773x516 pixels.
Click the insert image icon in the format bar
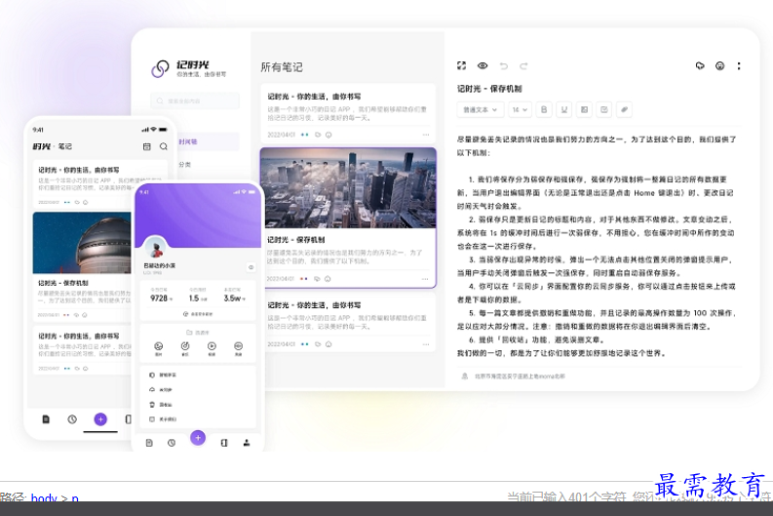pyautogui.click(x=584, y=109)
